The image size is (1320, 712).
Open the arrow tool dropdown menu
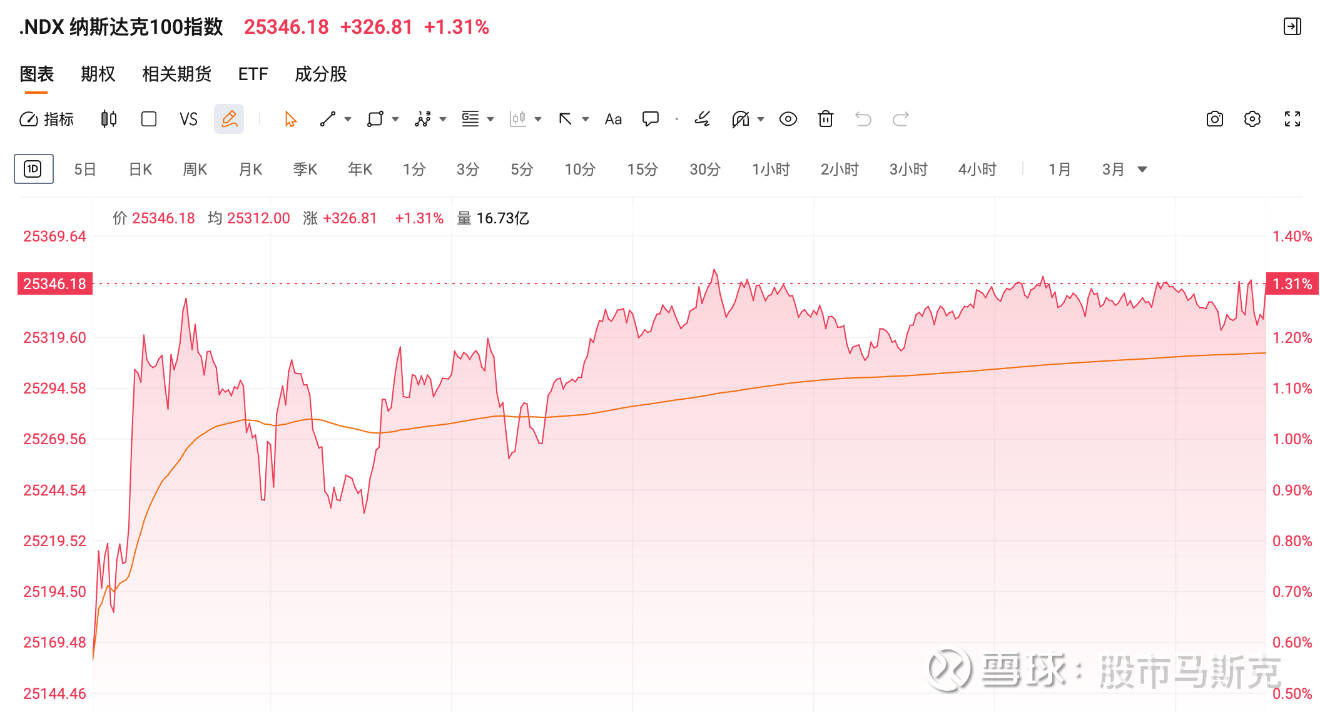click(x=584, y=119)
